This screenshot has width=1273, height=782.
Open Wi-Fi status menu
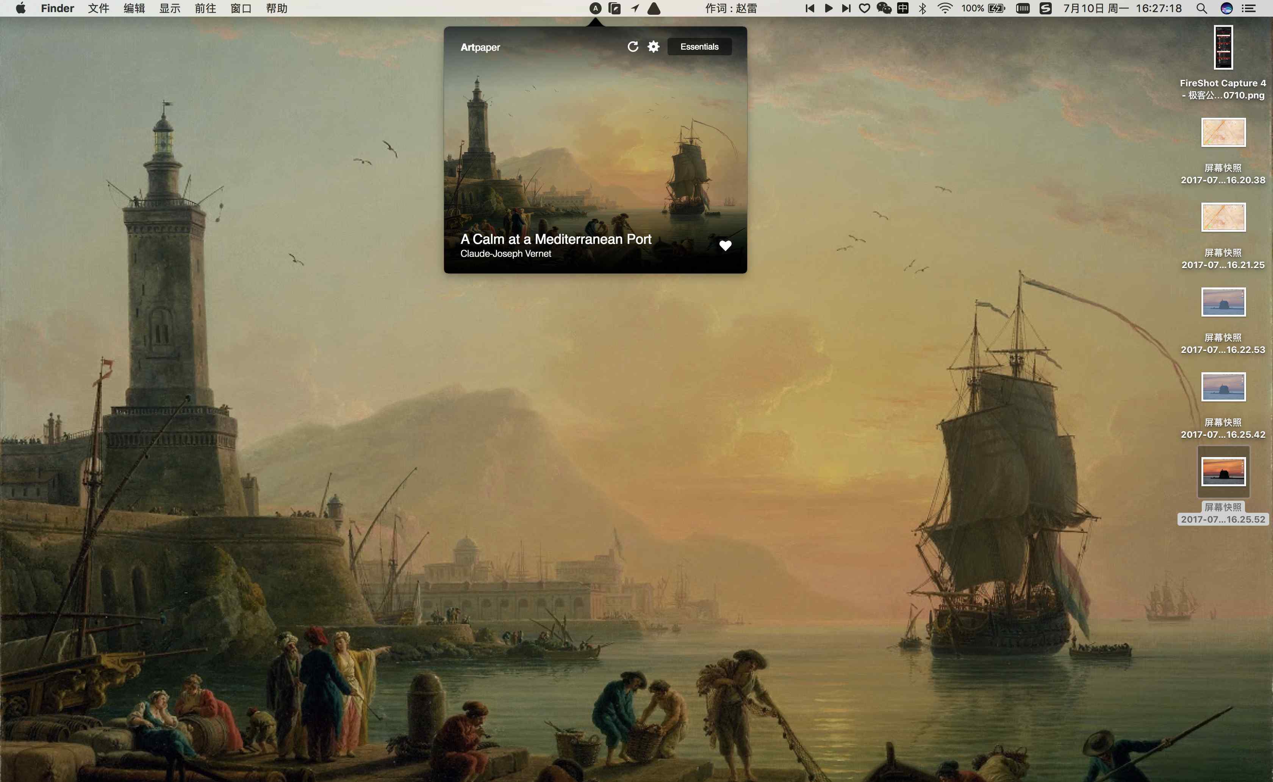pyautogui.click(x=945, y=8)
